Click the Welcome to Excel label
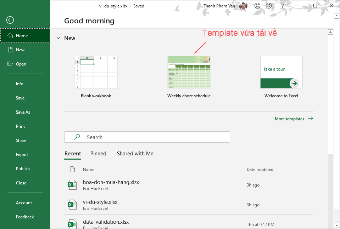Image resolution: width=340 pixels, height=229 pixels. click(x=281, y=96)
